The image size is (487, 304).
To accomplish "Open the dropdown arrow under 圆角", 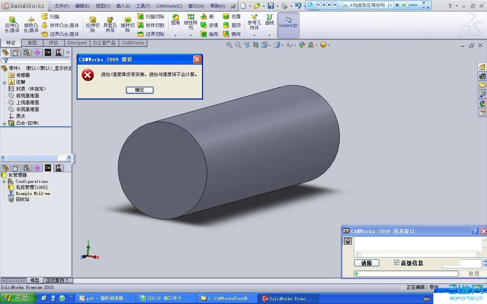I will click(175, 35).
